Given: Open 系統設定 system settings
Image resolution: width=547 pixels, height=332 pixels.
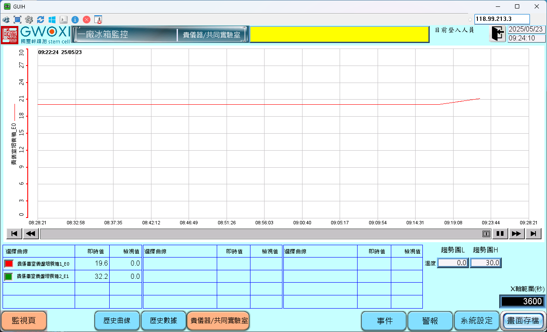Looking at the screenshot, I should 477,321.
